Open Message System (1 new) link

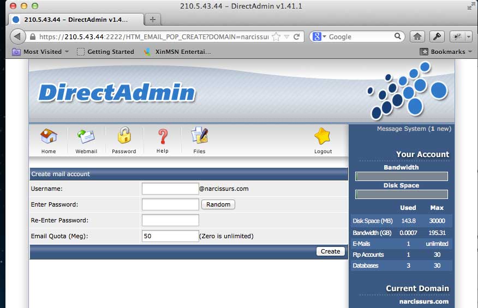coord(414,129)
